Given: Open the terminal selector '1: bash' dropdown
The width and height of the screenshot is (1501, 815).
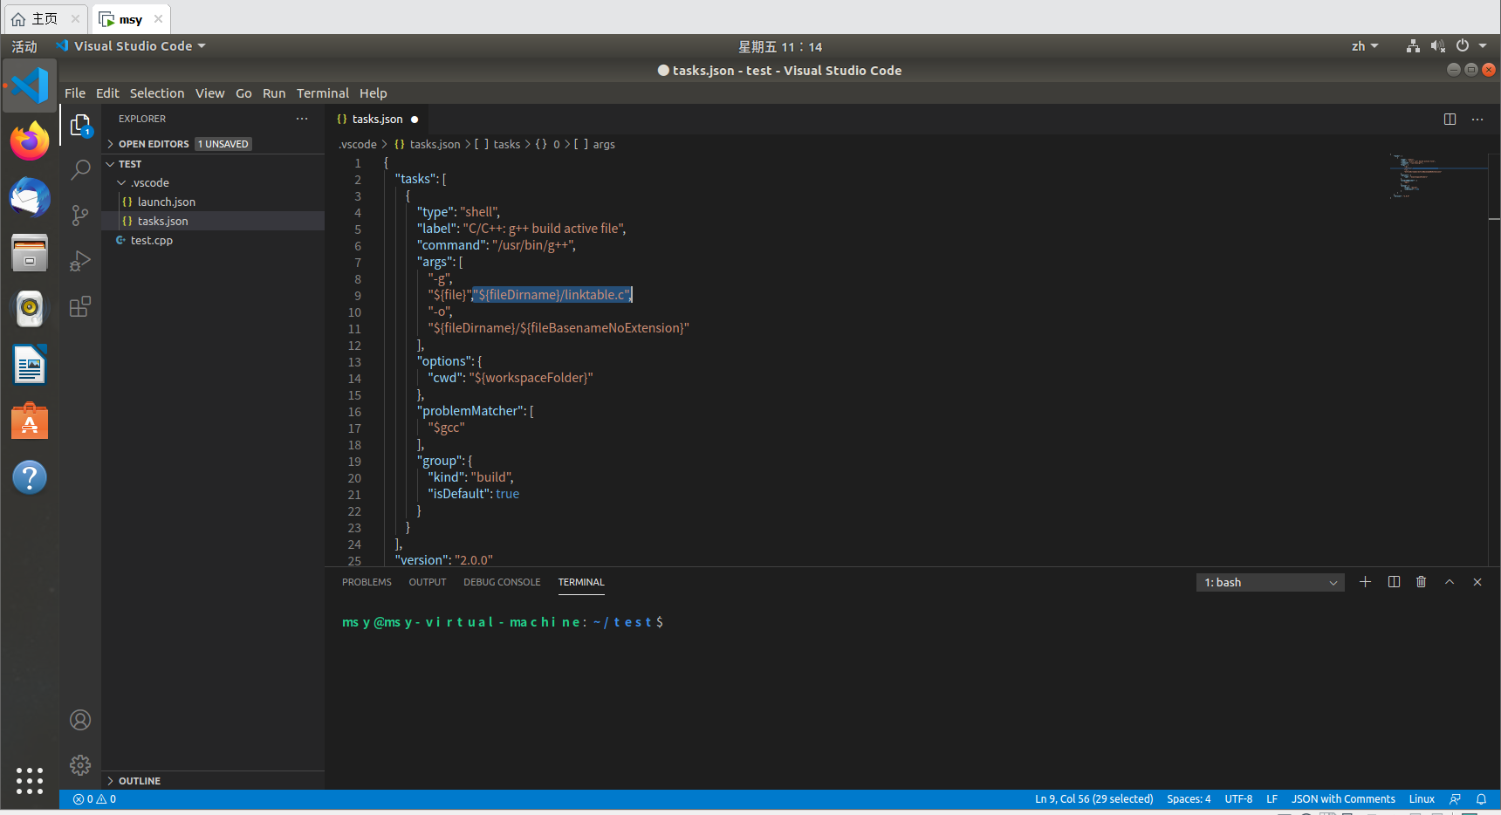Looking at the screenshot, I should click(1270, 582).
